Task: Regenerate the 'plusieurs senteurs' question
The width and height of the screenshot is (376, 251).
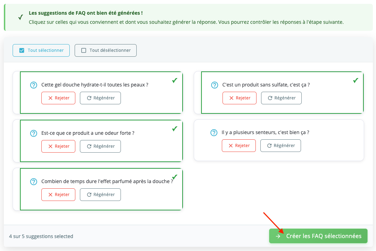Action: (280, 146)
